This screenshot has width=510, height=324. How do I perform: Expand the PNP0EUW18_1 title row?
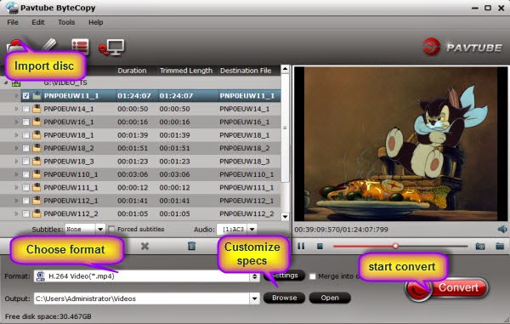click(16, 135)
